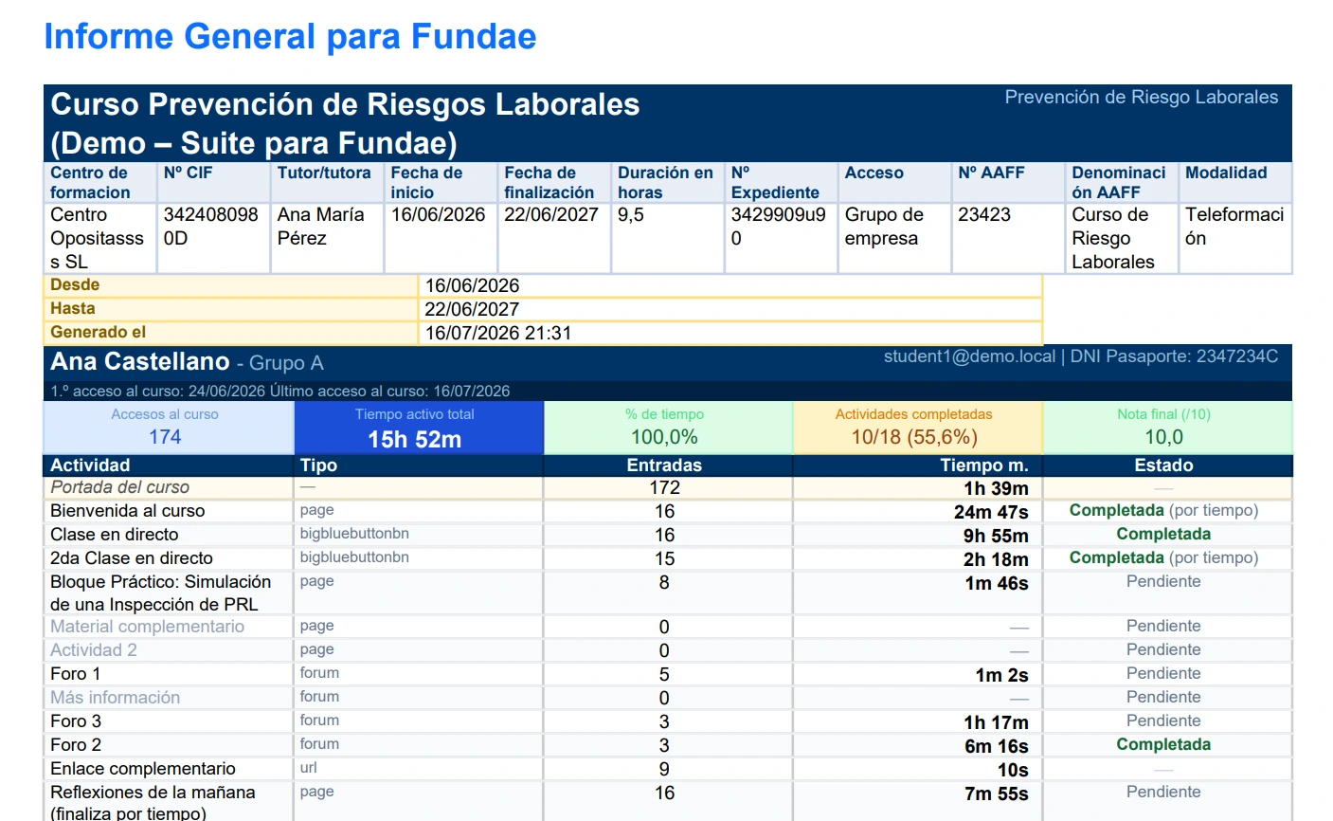Click the 'Prevención de Riesgo Laborales' category label
1333x821 pixels.
click(x=1141, y=97)
